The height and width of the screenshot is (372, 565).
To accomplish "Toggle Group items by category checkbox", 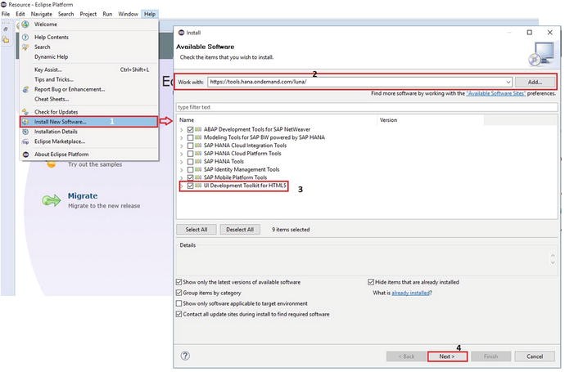I will [179, 293].
